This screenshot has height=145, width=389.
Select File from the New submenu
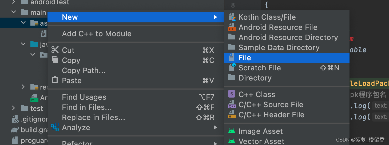click(245, 58)
